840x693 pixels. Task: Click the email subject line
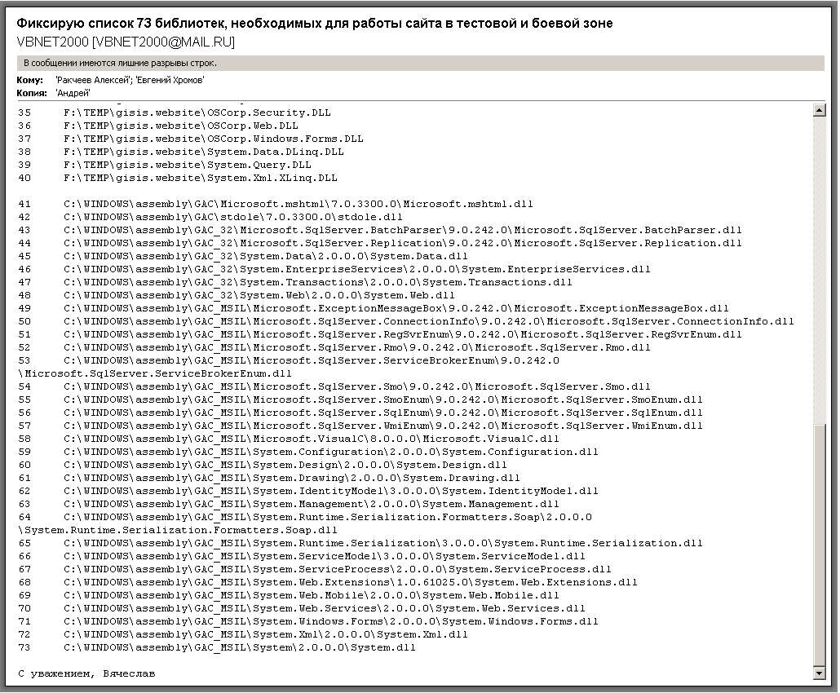click(315, 23)
